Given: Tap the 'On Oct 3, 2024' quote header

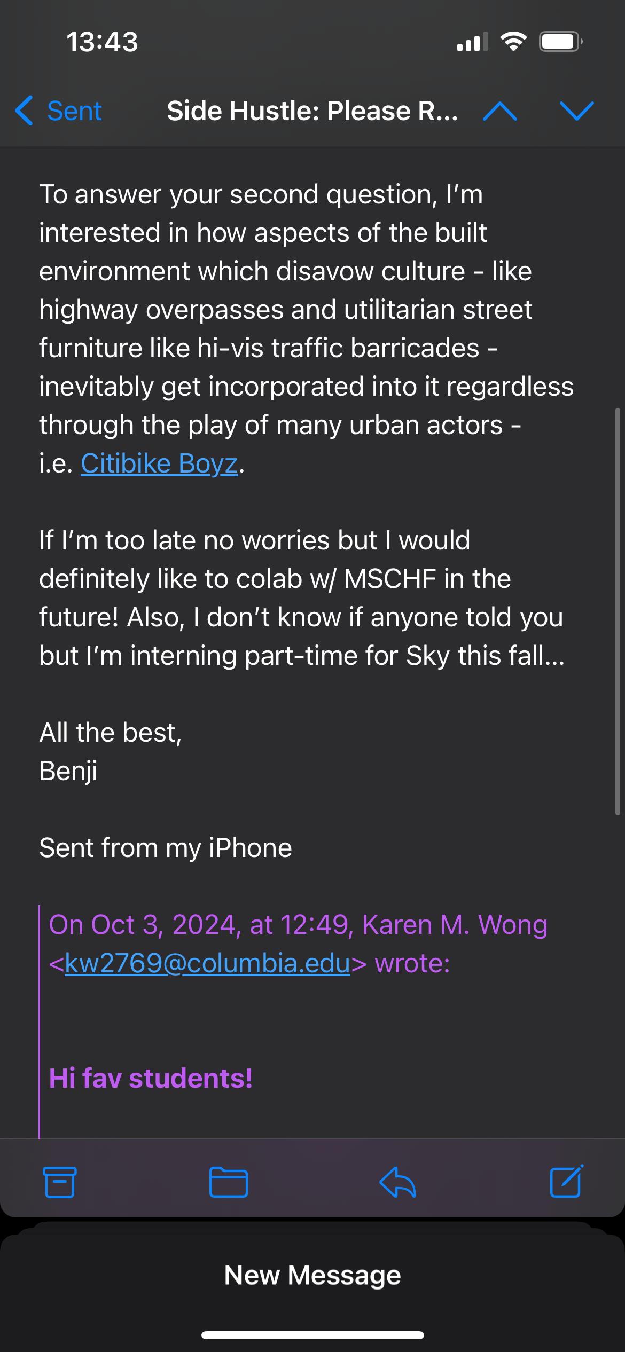Looking at the screenshot, I should [298, 925].
